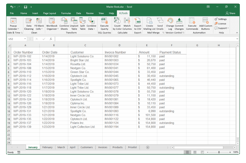Open Count by Color tool
Image resolution: width=246 pixels, height=163 pixels.
[x=117, y=24]
